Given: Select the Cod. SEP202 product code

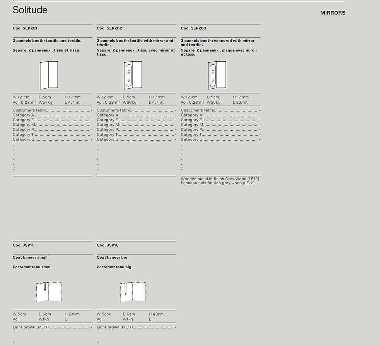Looking at the screenshot, I should point(109,28).
